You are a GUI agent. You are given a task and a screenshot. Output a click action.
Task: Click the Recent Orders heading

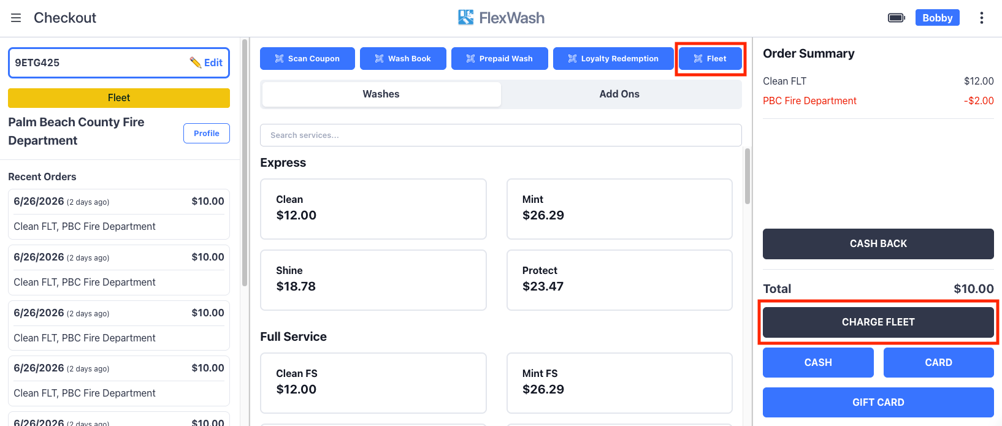tap(42, 177)
